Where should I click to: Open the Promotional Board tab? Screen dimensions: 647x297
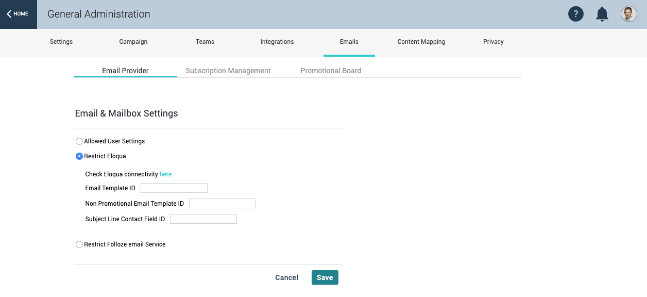(x=331, y=70)
